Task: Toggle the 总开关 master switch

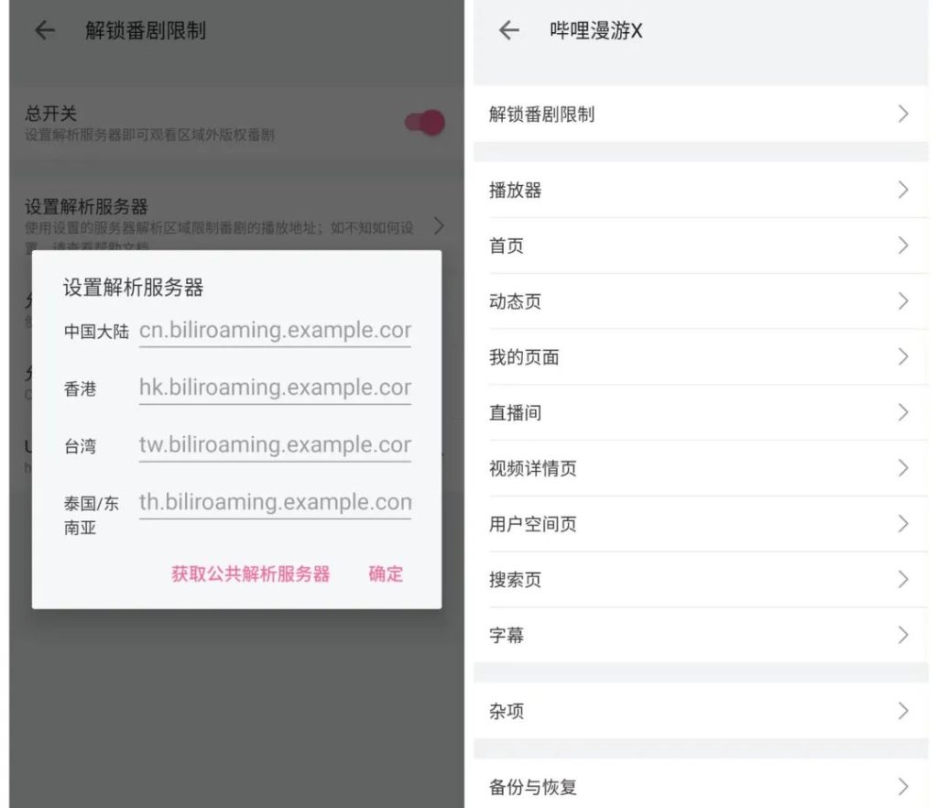Action: pos(425,123)
